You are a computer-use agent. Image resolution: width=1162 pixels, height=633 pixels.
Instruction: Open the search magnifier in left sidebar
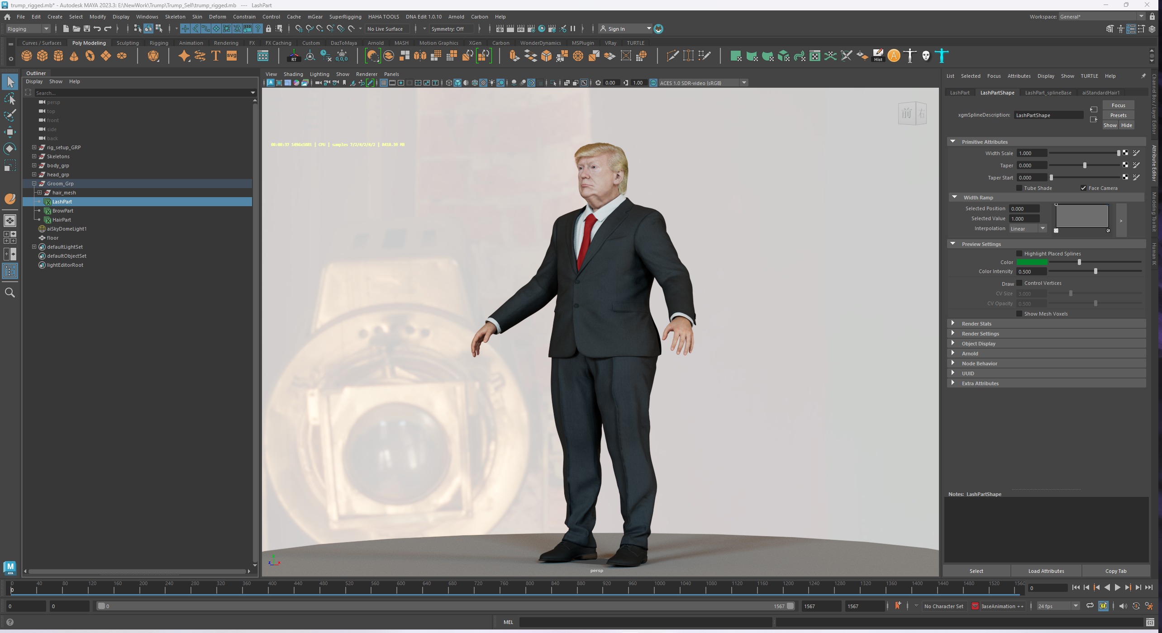point(10,293)
